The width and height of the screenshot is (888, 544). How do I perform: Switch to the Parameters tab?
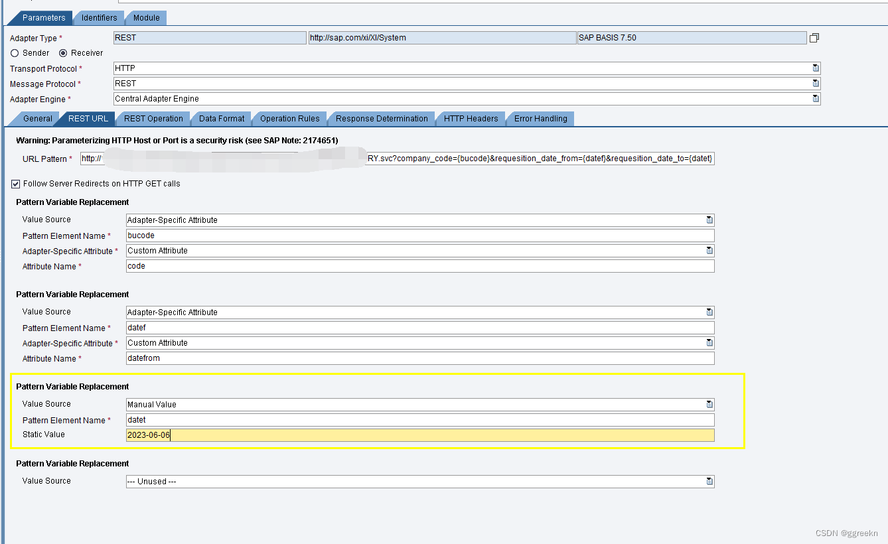(42, 18)
